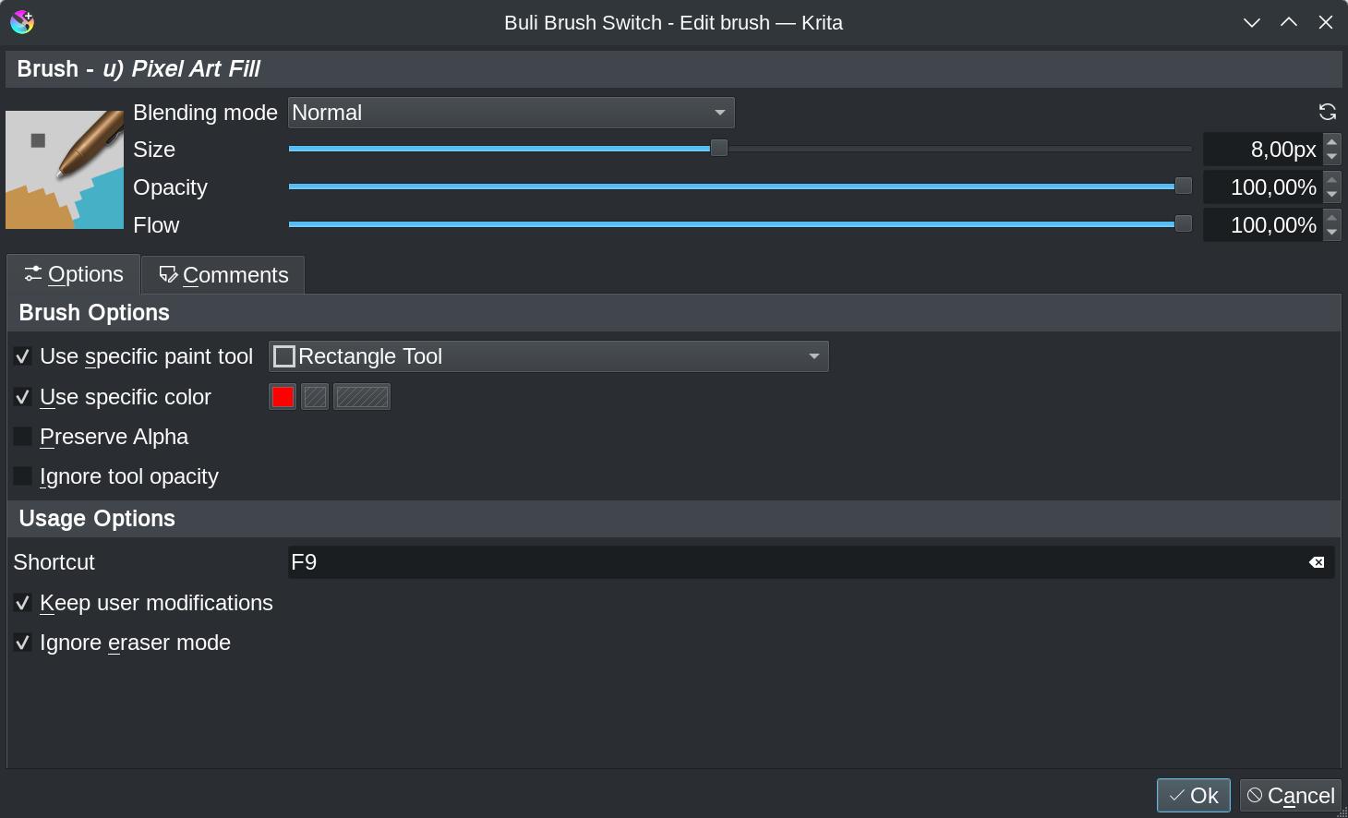Uncheck Use specific color
This screenshot has height=818, width=1348.
[x=23, y=397]
